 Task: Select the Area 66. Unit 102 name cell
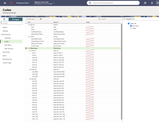point(59,114)
